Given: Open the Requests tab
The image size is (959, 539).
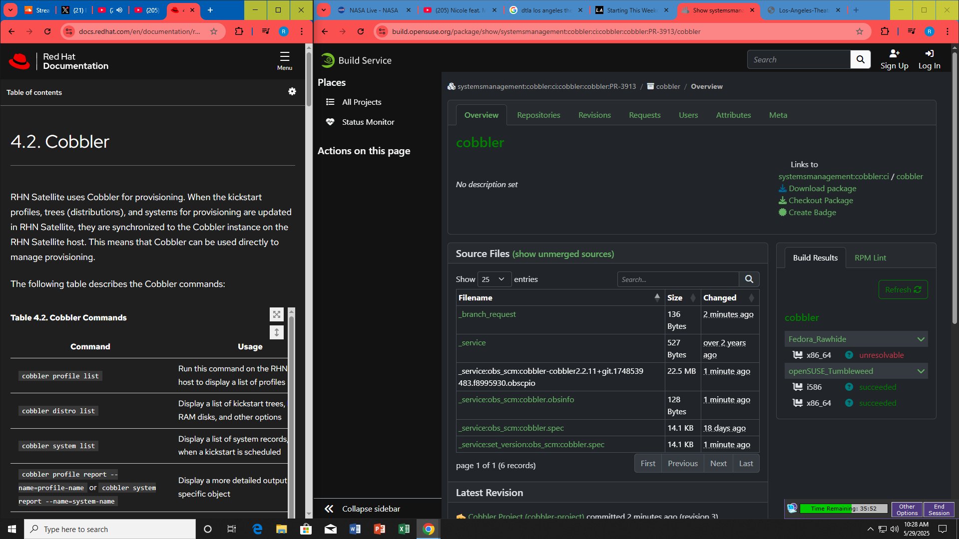Looking at the screenshot, I should click(644, 115).
